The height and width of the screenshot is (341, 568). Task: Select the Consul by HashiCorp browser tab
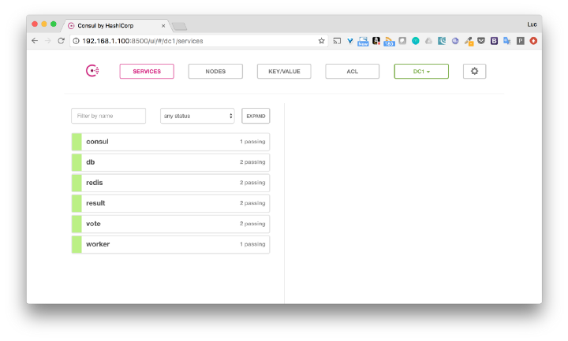[116, 26]
